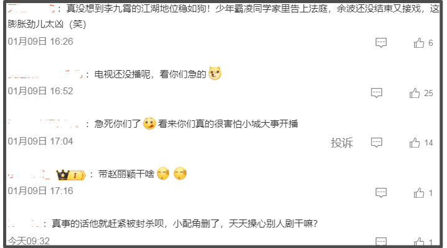Open profile of user with crown badge
The image size is (447, 248).
tap(29, 174)
